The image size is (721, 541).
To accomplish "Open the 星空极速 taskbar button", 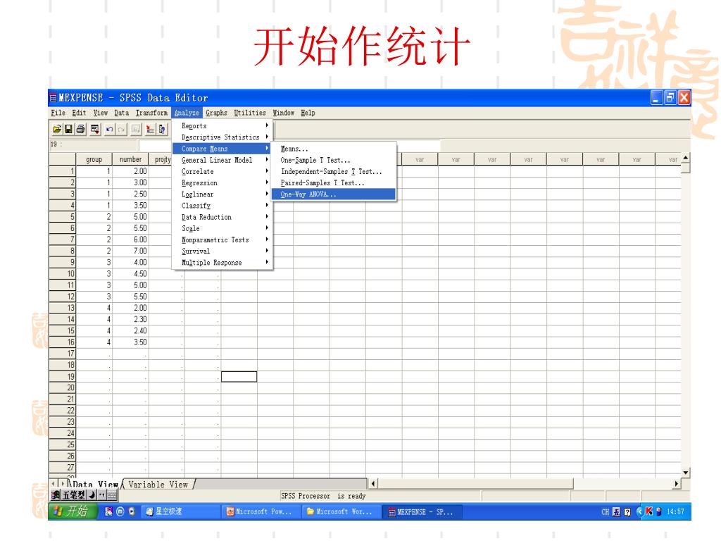I will 180,511.
